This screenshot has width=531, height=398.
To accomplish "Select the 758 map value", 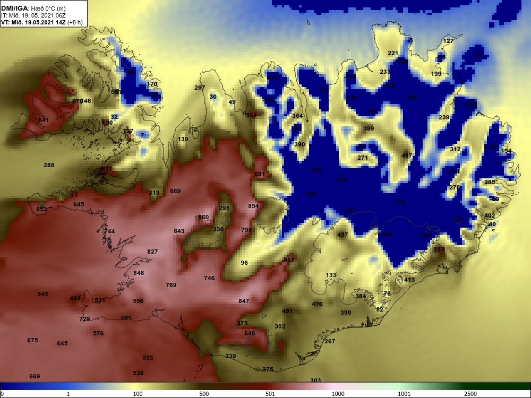I will 246,230.
